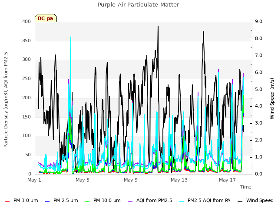
Task: Toggle the PM2.5 AQI from PA legend entry
Action: pyautogui.click(x=205, y=200)
